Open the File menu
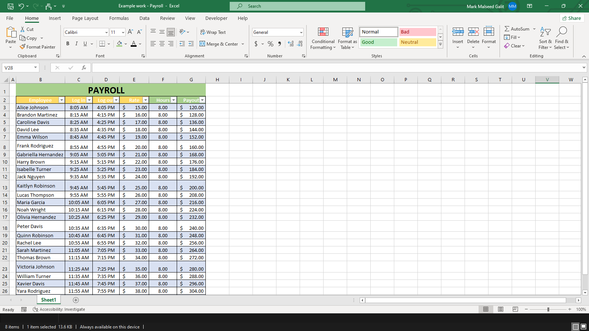Screen dimensions: 589x331 (x=10, y=18)
